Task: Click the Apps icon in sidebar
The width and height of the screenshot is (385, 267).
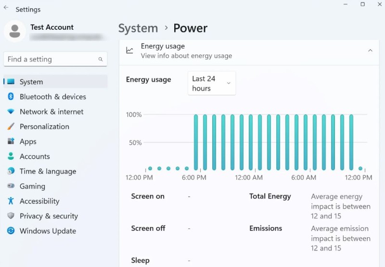Action: coord(11,141)
